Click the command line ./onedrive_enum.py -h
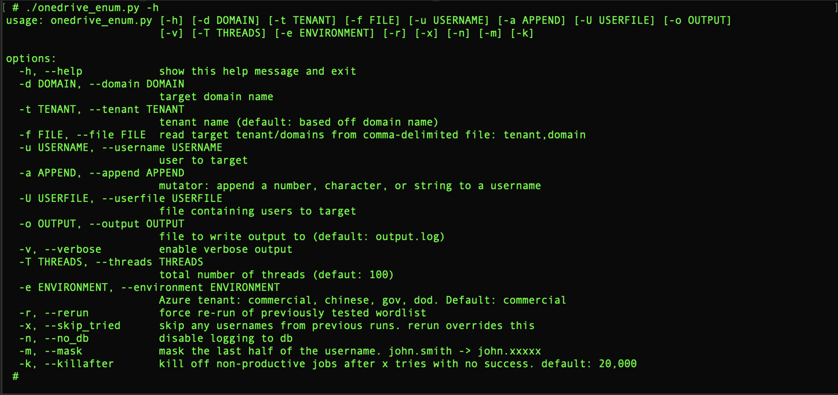Viewport: 838px width, 395px height. click(x=92, y=8)
